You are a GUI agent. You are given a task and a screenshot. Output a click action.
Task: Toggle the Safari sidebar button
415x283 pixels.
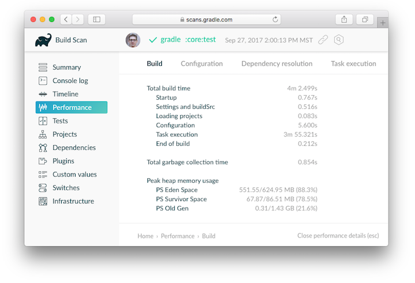[x=97, y=20]
